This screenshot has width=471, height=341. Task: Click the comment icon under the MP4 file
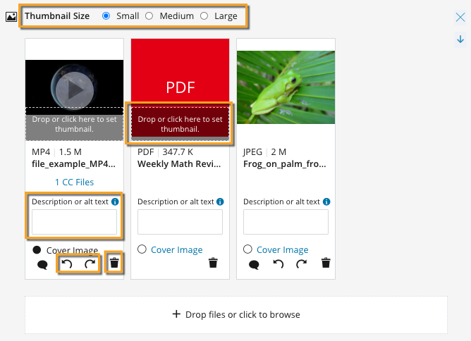[x=43, y=264]
